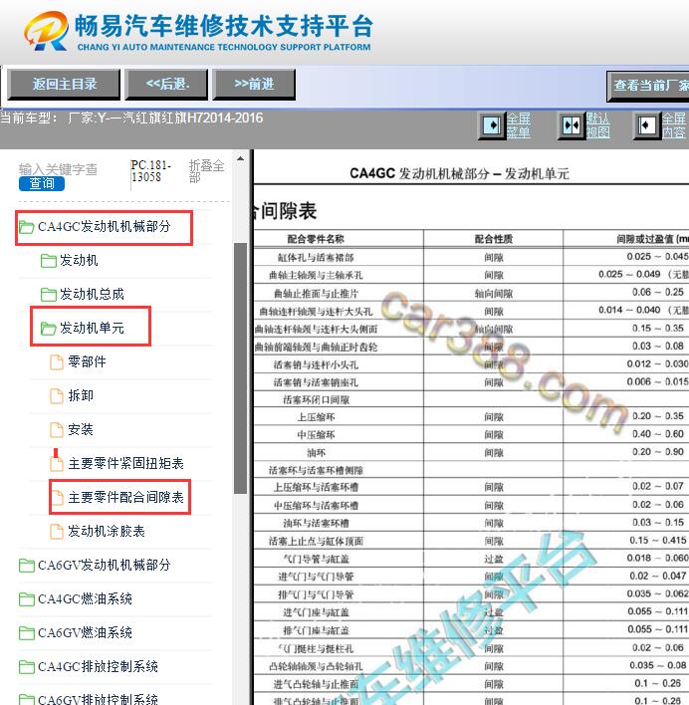Select the CA6GV燃油系统 tree node
Screen dimensions: 689x705
pos(85,633)
